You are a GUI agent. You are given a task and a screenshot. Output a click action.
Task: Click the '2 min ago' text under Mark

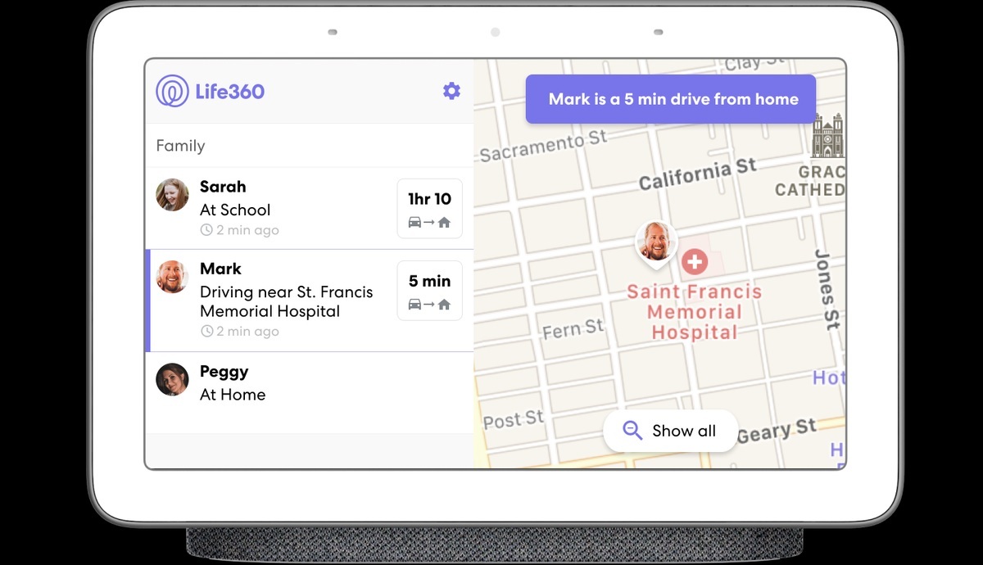pyautogui.click(x=247, y=332)
